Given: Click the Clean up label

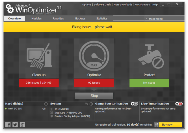Looking at the screenshot, I should pyautogui.click(x=39, y=75).
